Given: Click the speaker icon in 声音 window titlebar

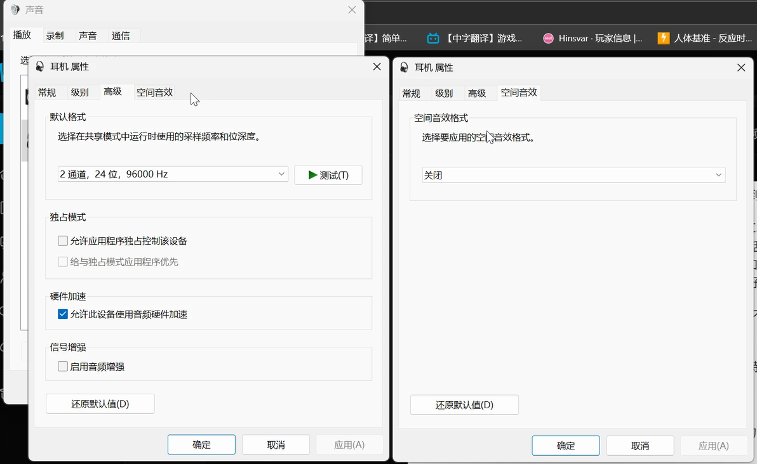Looking at the screenshot, I should point(15,10).
